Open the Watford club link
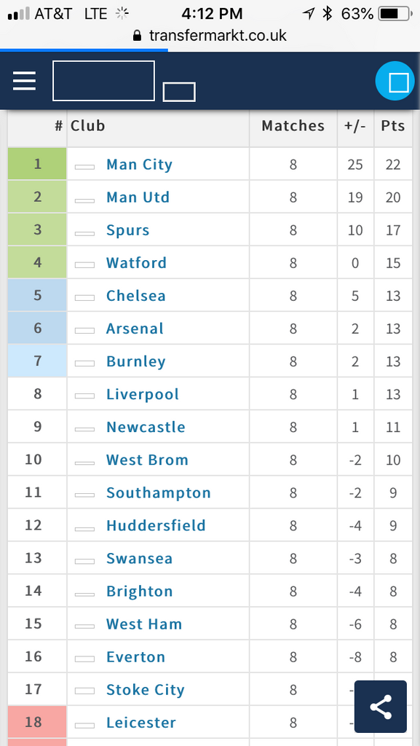Viewport: 420px width, 746px height. 136,262
